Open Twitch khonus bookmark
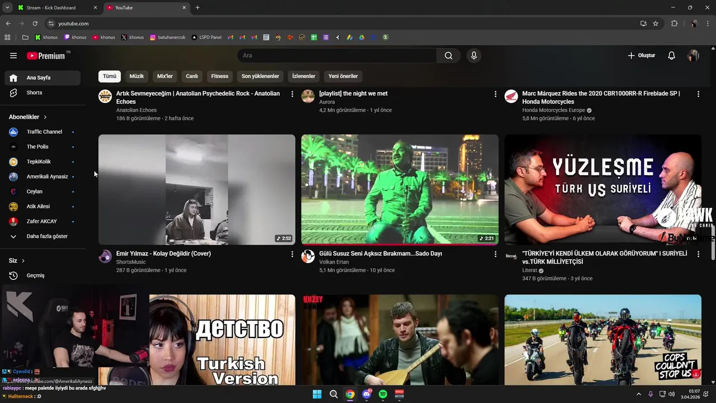 [75, 38]
